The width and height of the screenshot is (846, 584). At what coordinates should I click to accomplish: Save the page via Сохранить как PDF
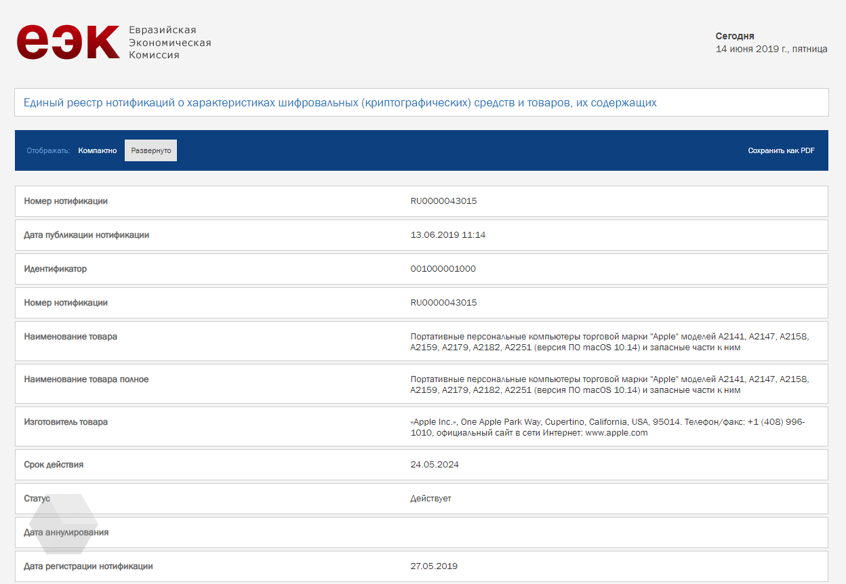coord(781,150)
